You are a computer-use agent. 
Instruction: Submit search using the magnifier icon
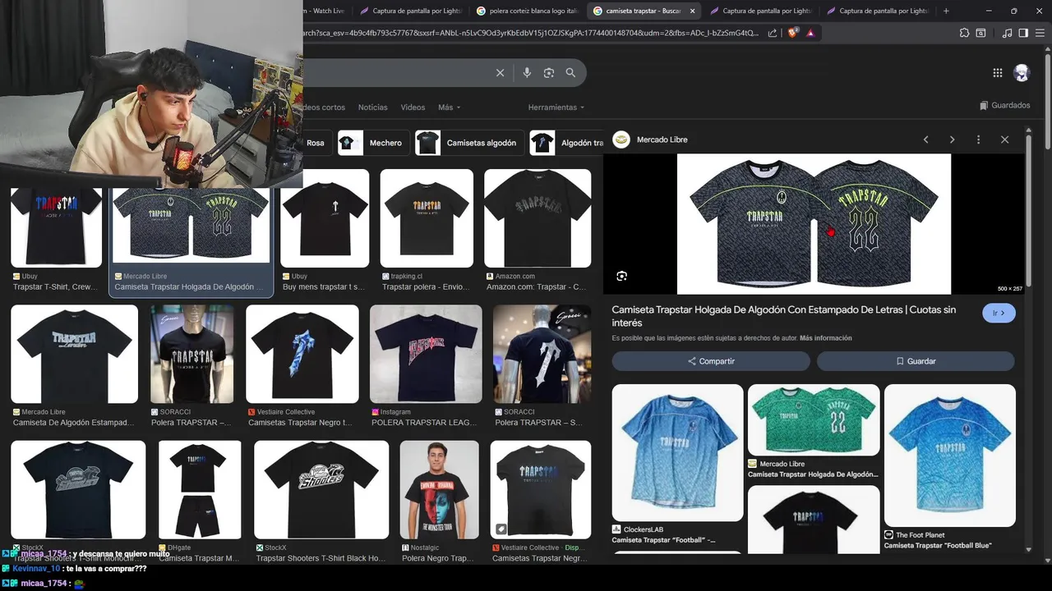click(570, 73)
